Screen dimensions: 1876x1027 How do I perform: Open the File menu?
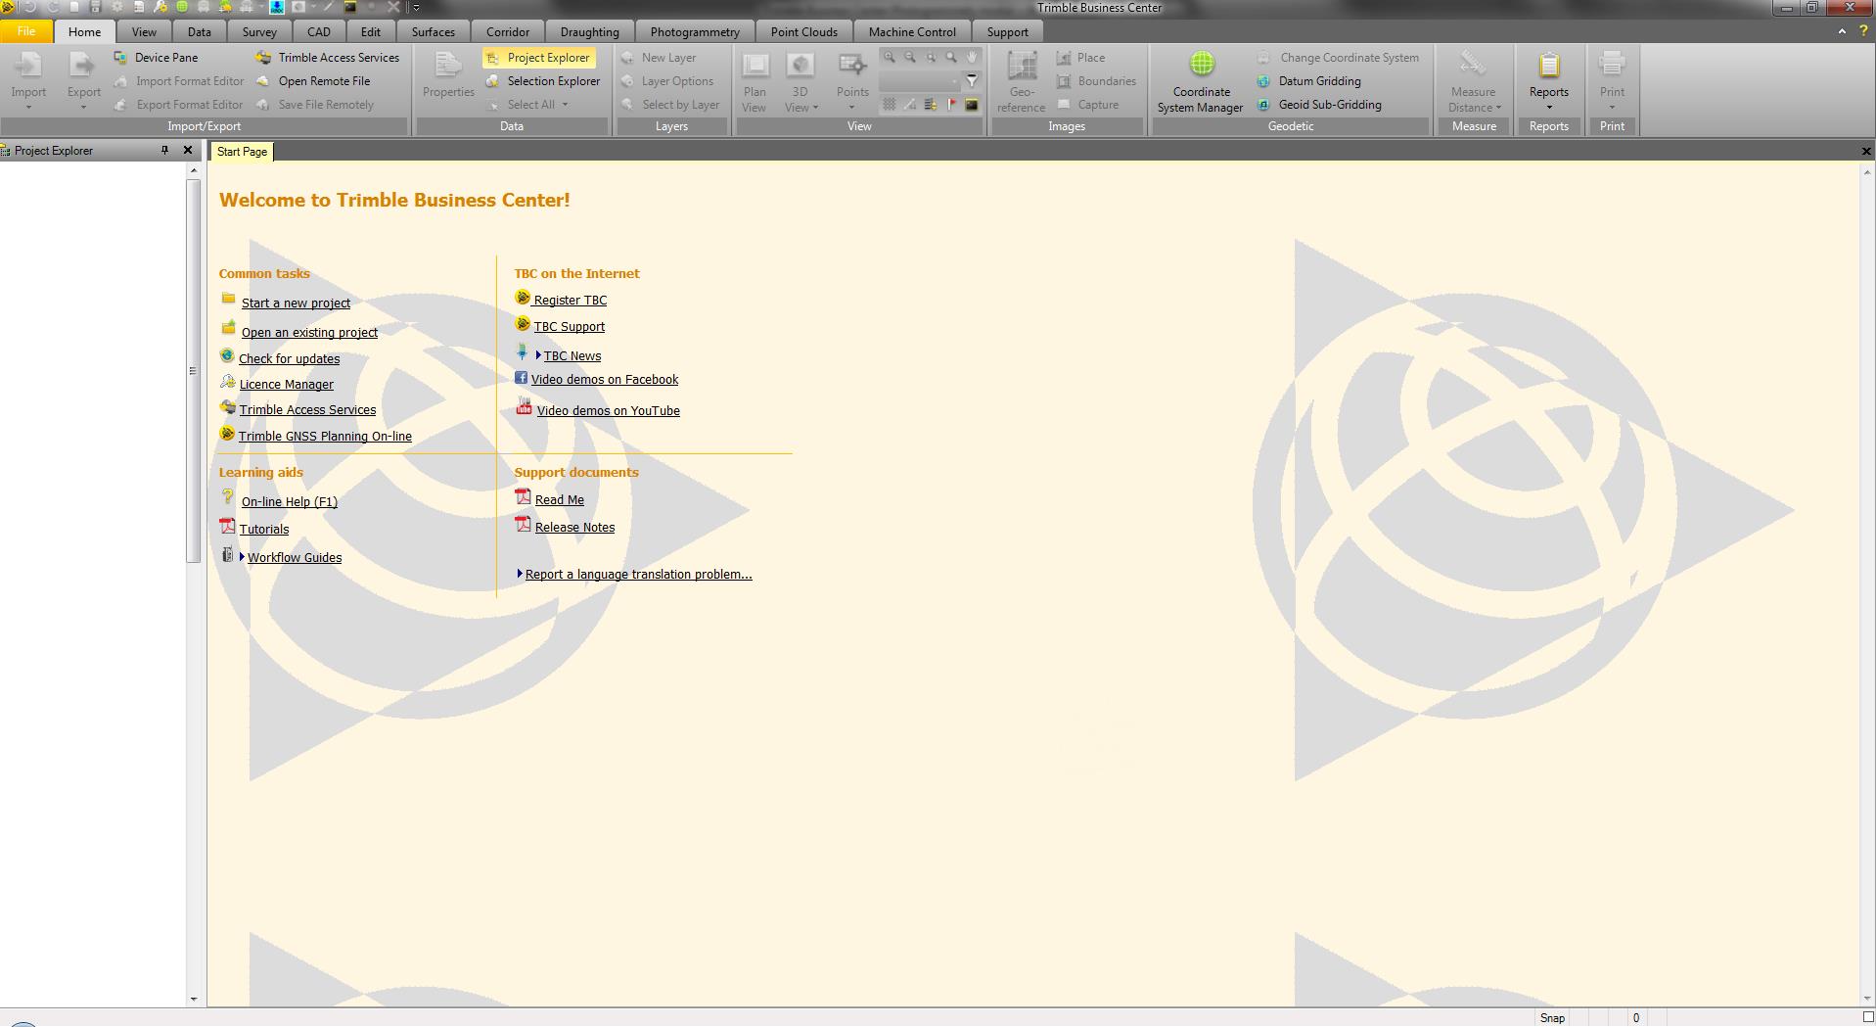click(x=26, y=31)
